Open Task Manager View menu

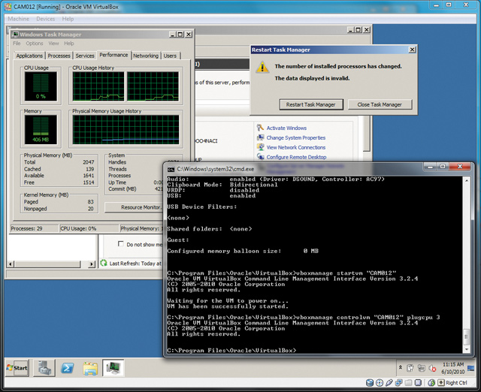coord(53,44)
